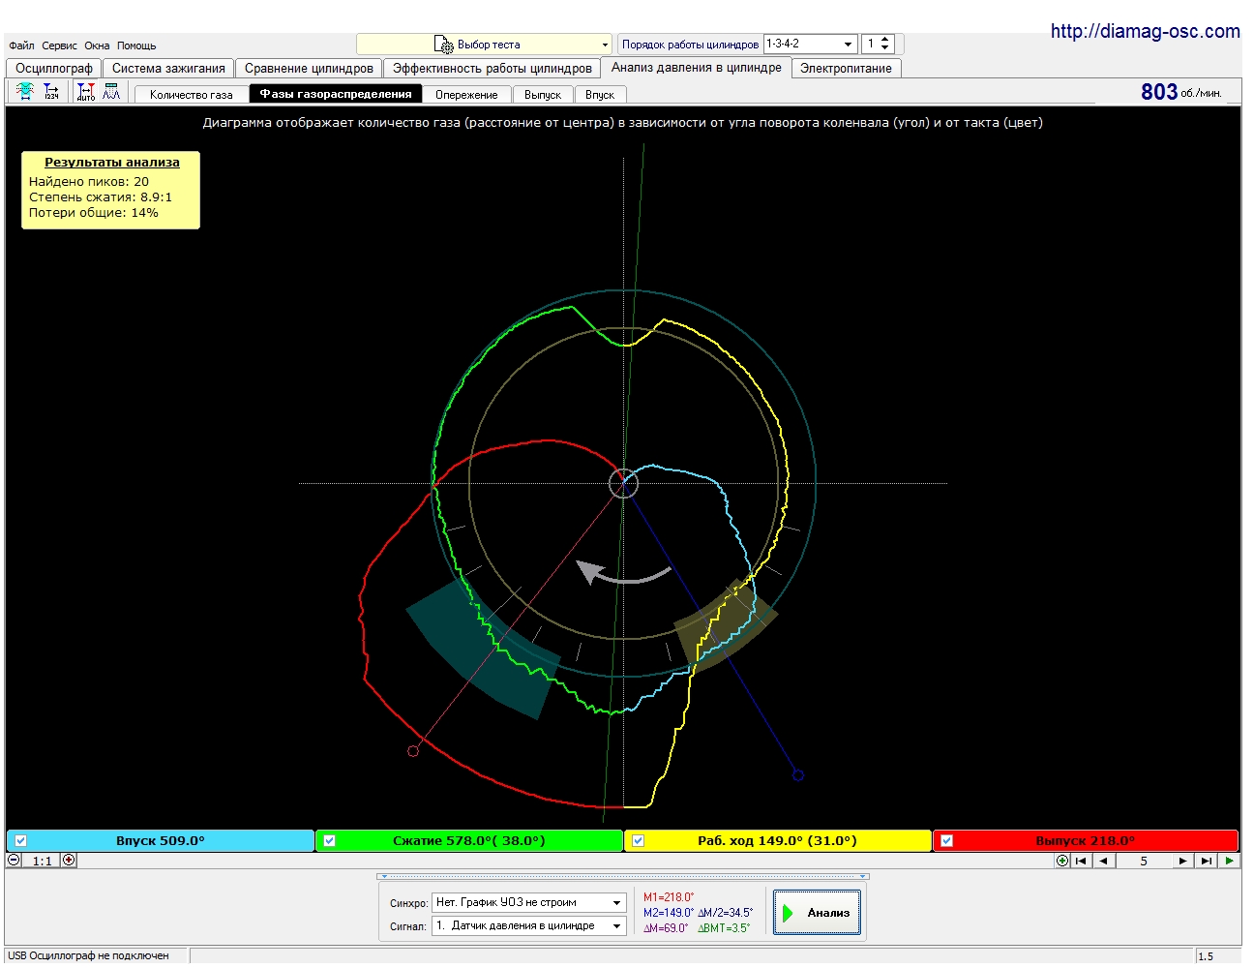Go to the previous frame

click(x=1103, y=861)
